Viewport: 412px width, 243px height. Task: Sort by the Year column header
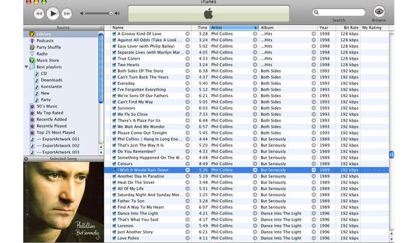(x=326, y=27)
